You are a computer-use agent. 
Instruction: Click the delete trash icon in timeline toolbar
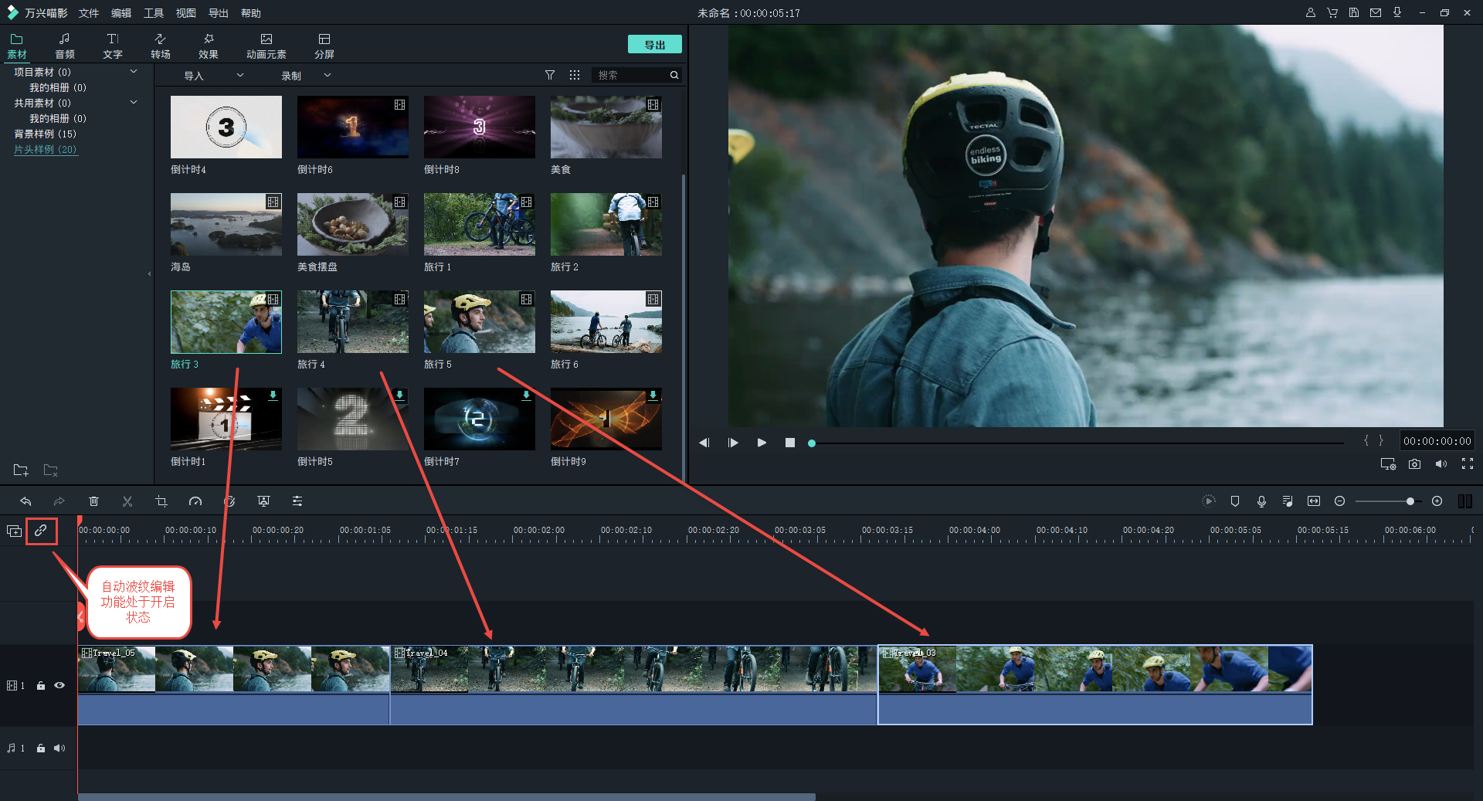coord(93,501)
